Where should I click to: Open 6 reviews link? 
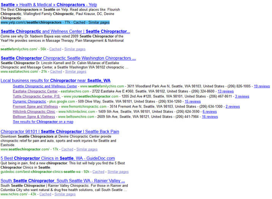click(210, 112)
